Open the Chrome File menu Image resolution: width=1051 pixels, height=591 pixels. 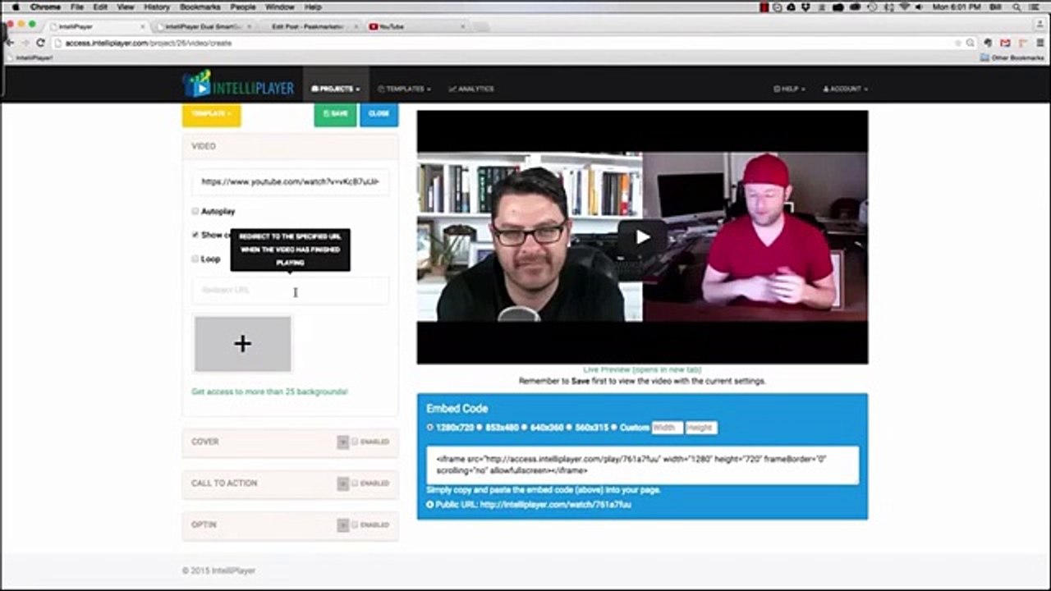(x=76, y=7)
